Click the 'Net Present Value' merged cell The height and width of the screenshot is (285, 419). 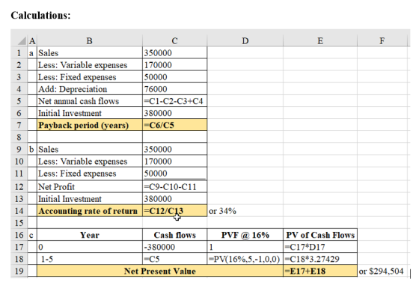[x=160, y=271]
